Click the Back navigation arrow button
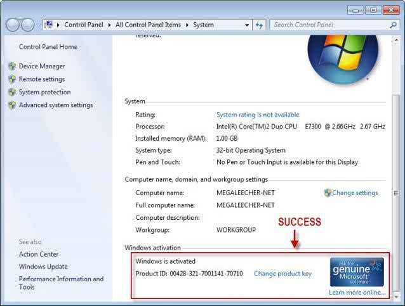The width and height of the screenshot is (405, 306). click(13, 25)
